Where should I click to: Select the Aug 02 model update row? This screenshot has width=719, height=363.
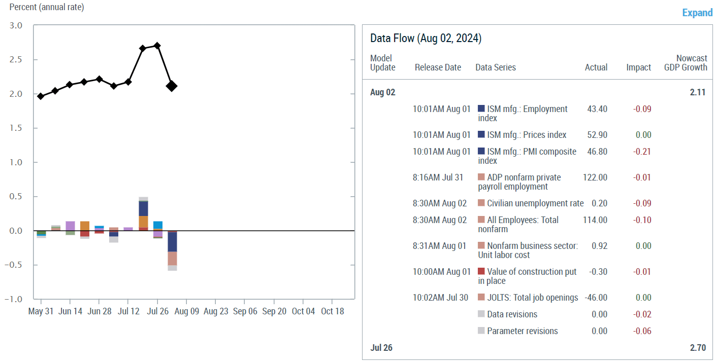383,92
